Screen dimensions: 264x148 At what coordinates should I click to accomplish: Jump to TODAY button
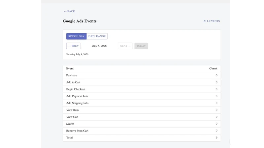tap(141, 46)
